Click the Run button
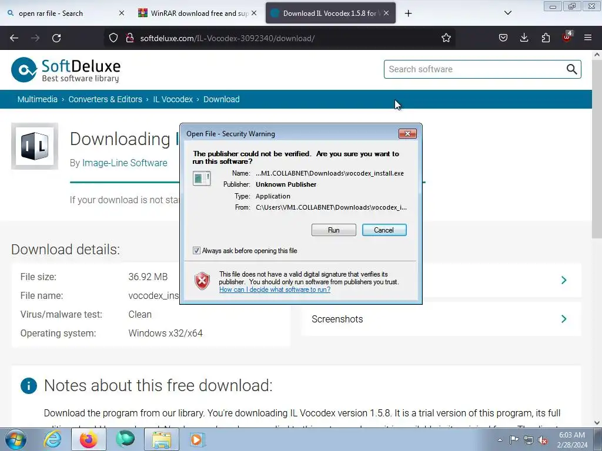Screen dimensions: 602x451 (334, 230)
